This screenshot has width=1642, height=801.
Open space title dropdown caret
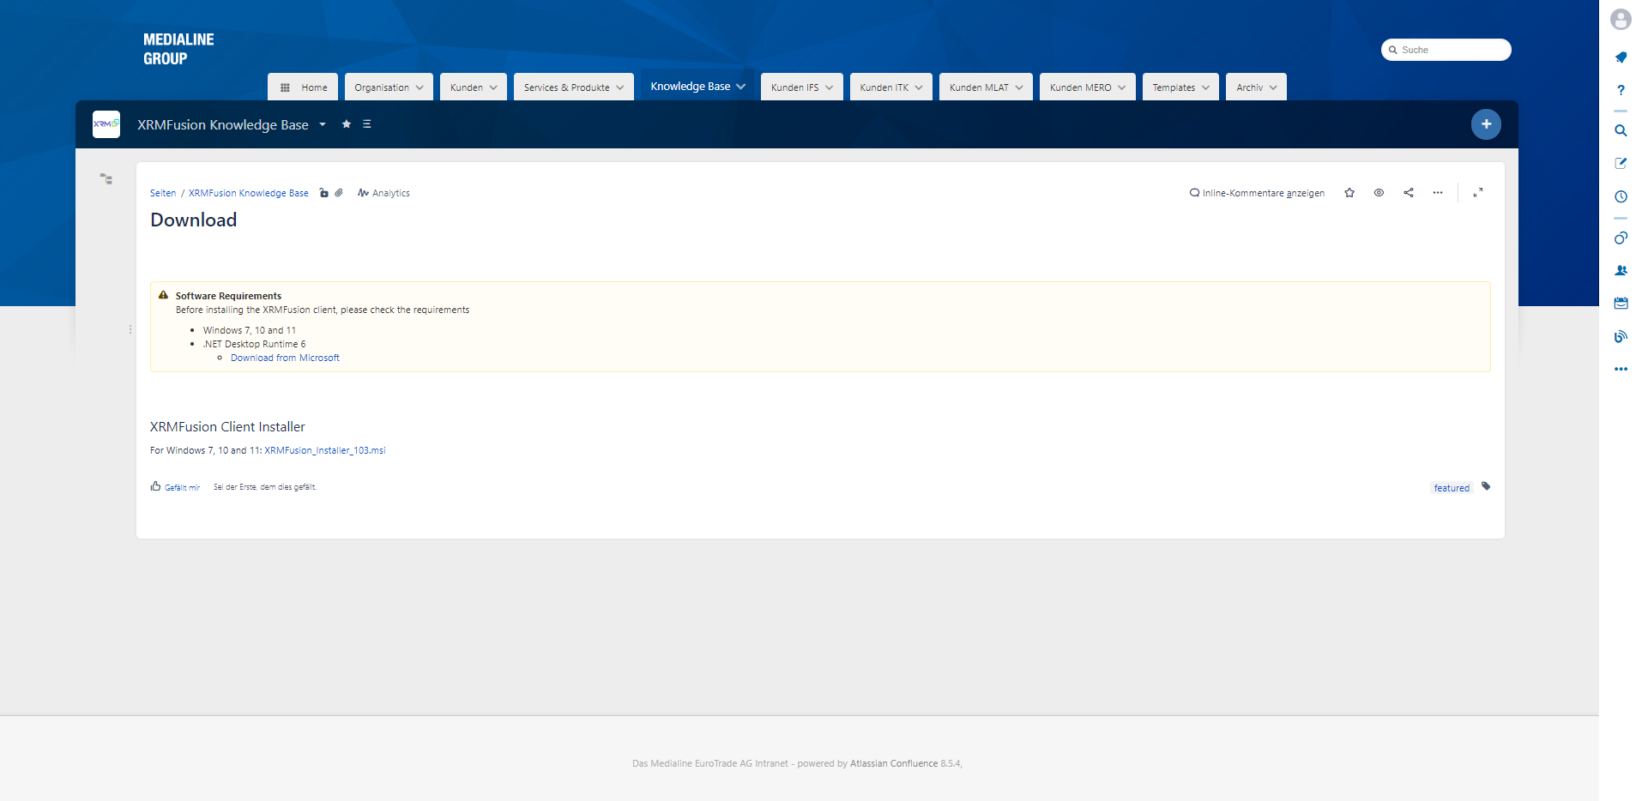(323, 124)
